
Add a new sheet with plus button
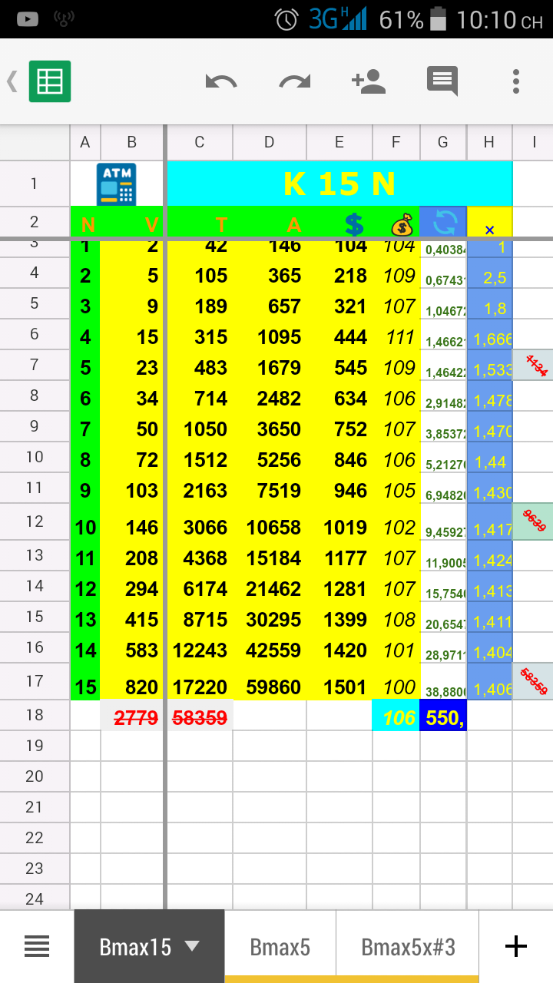[x=515, y=947]
